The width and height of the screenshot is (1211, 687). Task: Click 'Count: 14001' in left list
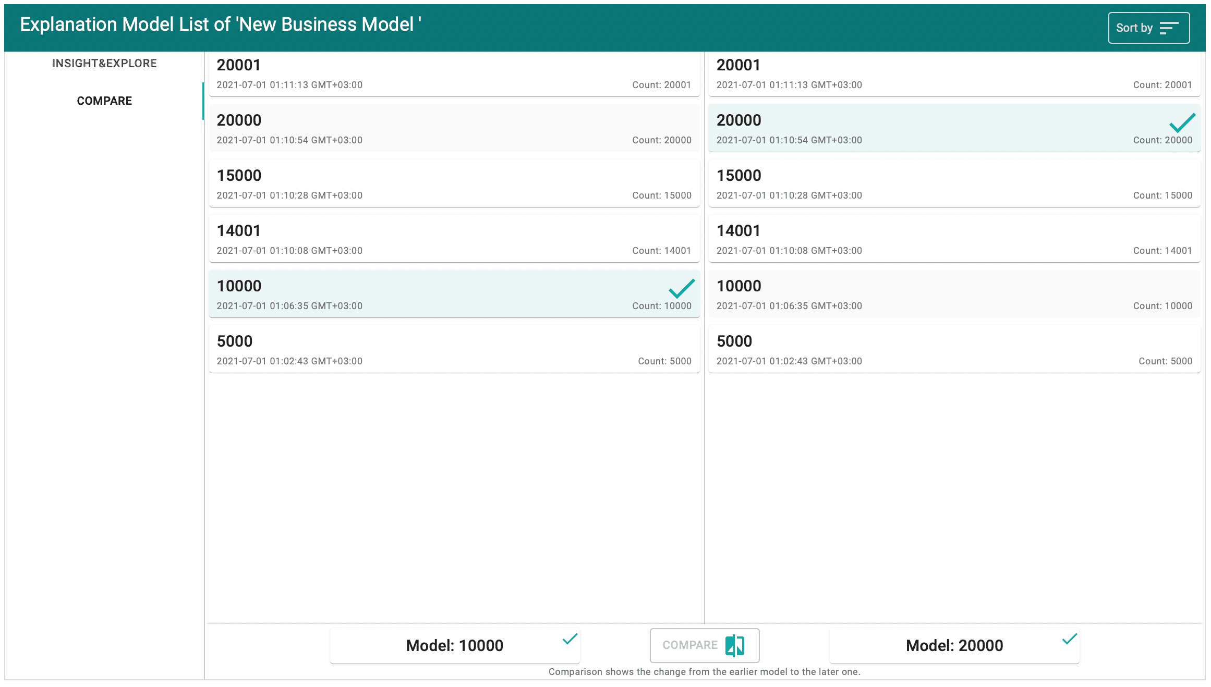click(662, 251)
